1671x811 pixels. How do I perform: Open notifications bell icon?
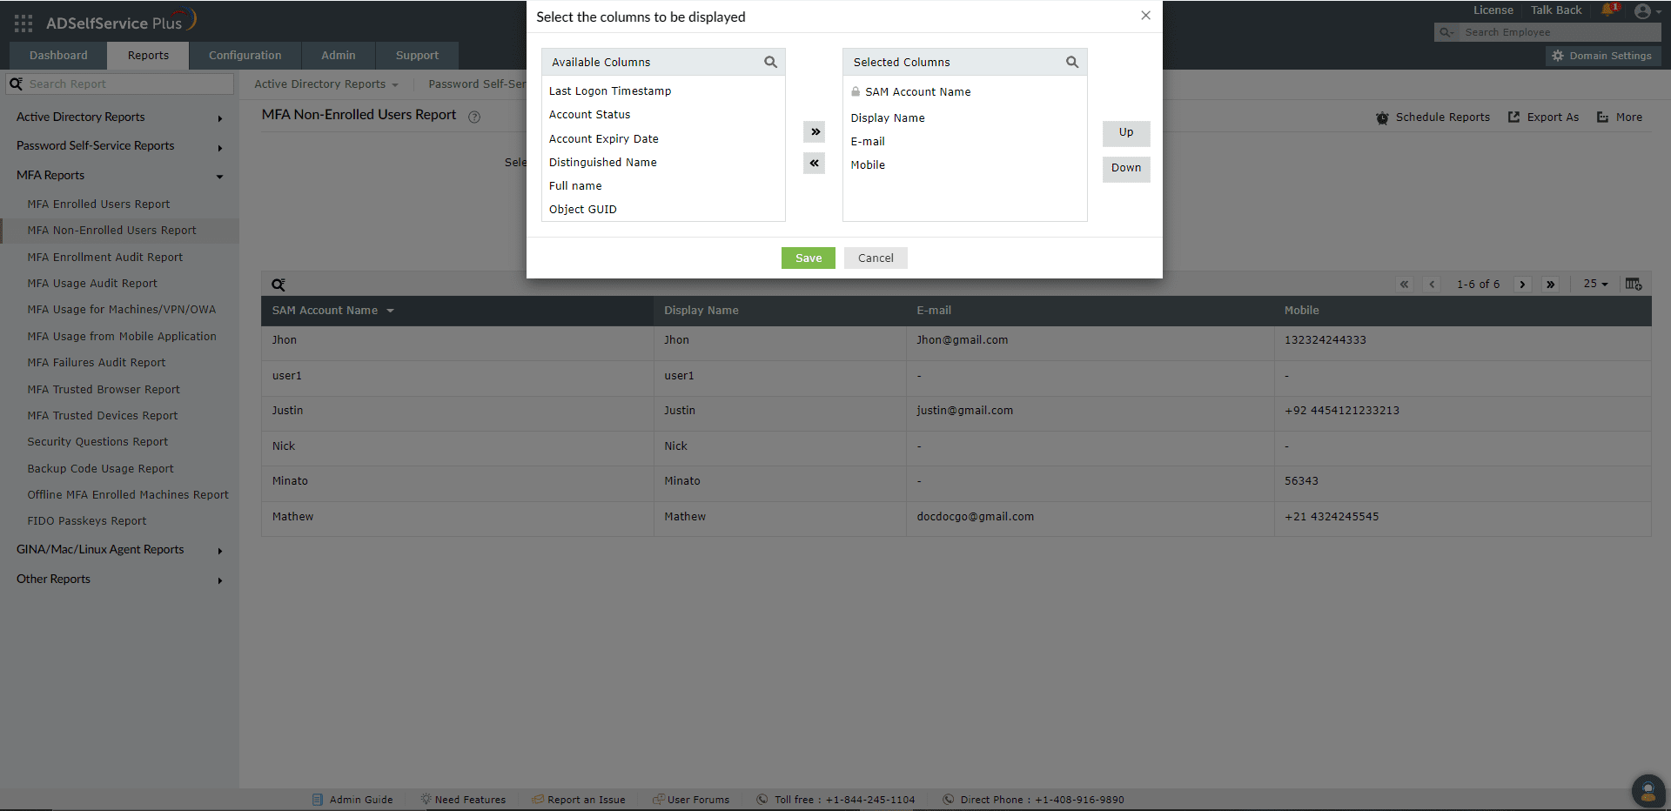coord(1607,10)
